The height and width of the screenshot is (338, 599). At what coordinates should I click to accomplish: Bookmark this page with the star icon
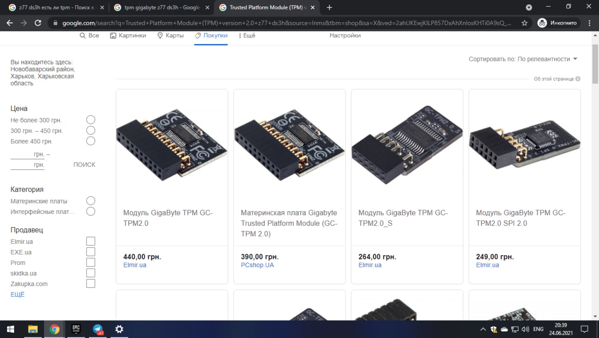[x=525, y=22]
